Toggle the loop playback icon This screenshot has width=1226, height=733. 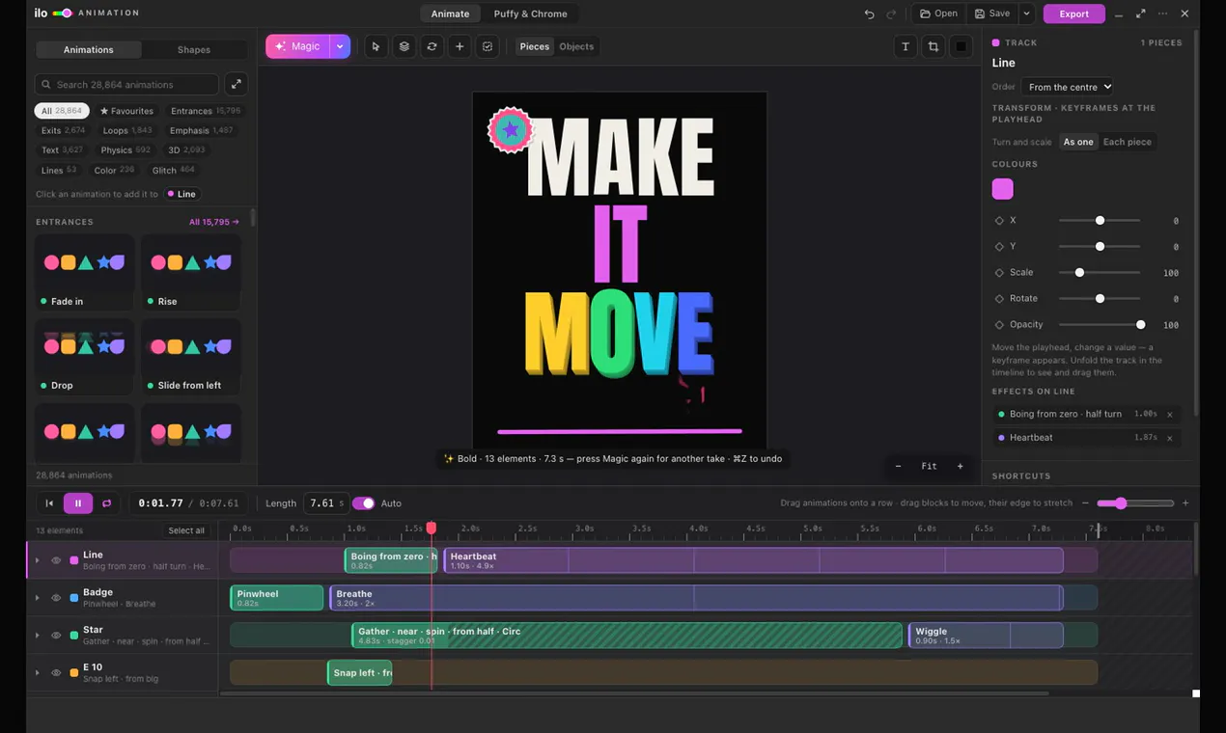tap(106, 502)
